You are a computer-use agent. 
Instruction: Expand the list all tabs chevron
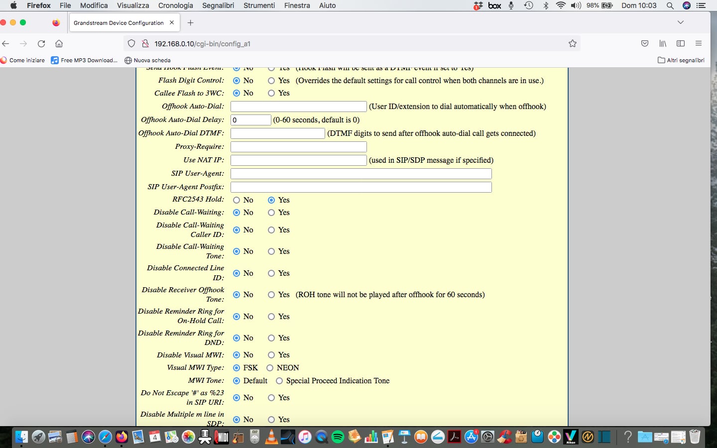(681, 22)
